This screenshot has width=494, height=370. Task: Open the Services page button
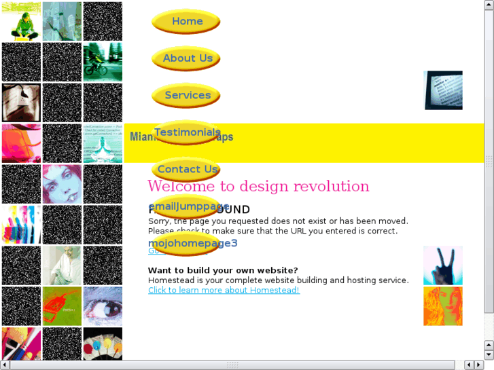tap(186, 96)
